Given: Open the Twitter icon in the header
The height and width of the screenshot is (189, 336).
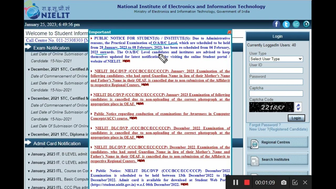Looking at the screenshot, I should pyautogui.click(x=286, y=24).
